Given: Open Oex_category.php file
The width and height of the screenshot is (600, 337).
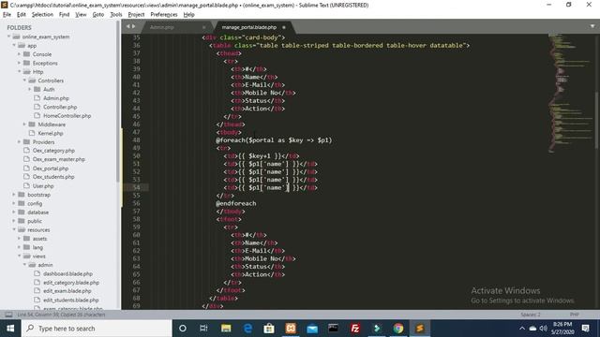Looking at the screenshot, I should coord(53,151).
